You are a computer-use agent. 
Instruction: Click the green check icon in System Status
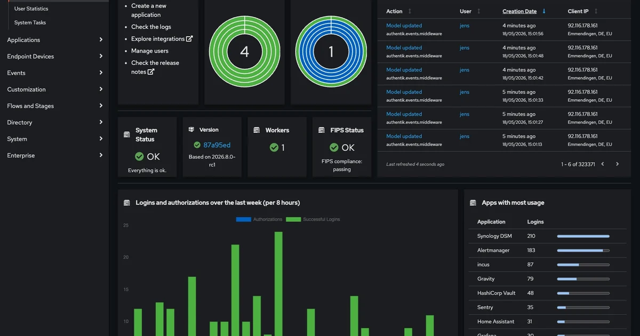(139, 157)
